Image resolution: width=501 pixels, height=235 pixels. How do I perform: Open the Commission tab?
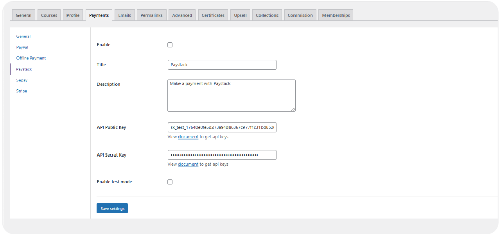point(300,14)
